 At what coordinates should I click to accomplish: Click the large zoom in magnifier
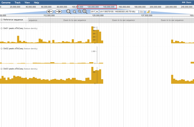point(85,12)
